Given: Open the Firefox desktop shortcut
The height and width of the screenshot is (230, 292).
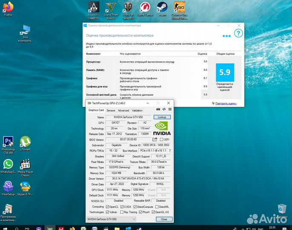Looking at the screenshot, I should click(8, 9).
